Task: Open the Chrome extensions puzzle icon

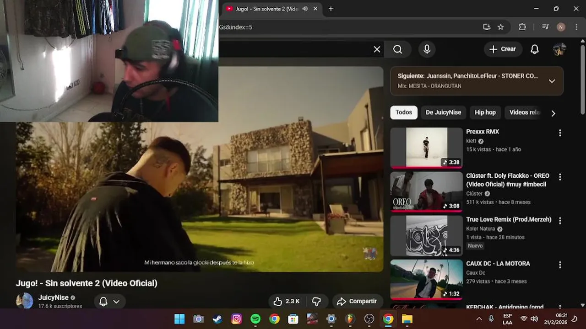Action: 522,27
